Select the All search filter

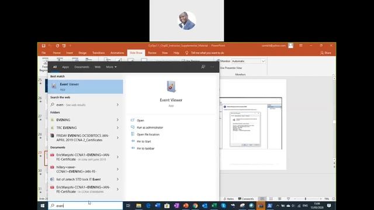pos(55,67)
